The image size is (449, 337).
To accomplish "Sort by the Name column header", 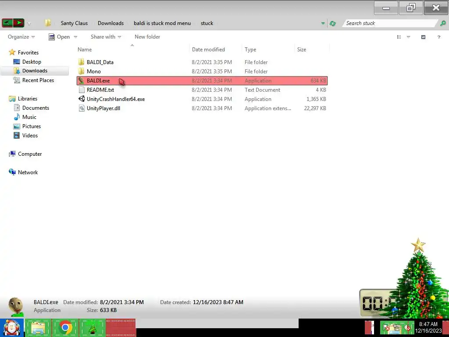I will [x=85, y=49].
